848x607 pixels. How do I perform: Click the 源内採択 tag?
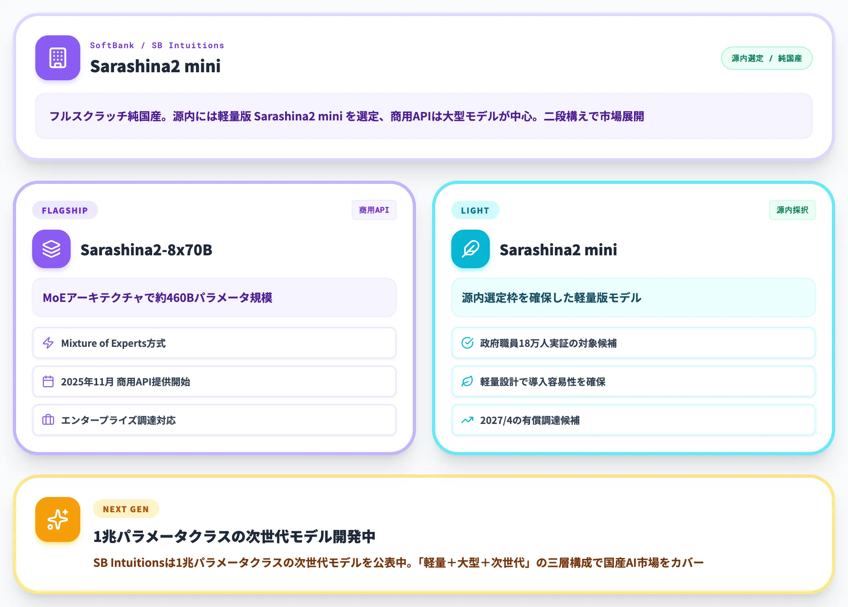coord(793,210)
